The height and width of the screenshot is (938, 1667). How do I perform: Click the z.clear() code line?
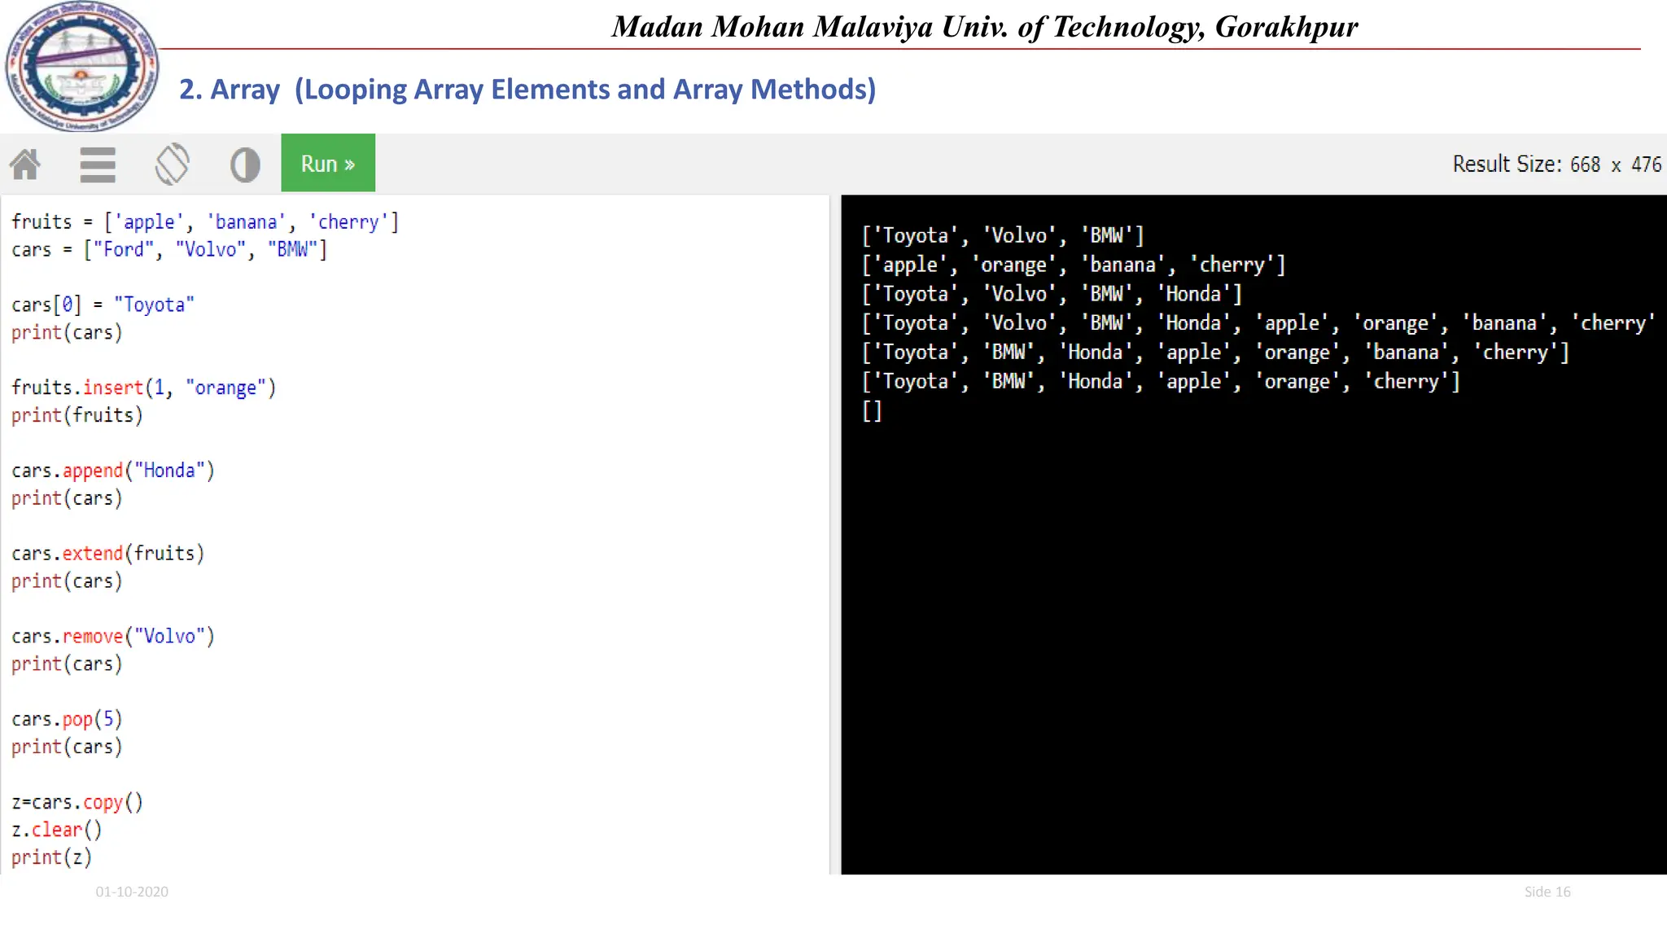coord(57,830)
